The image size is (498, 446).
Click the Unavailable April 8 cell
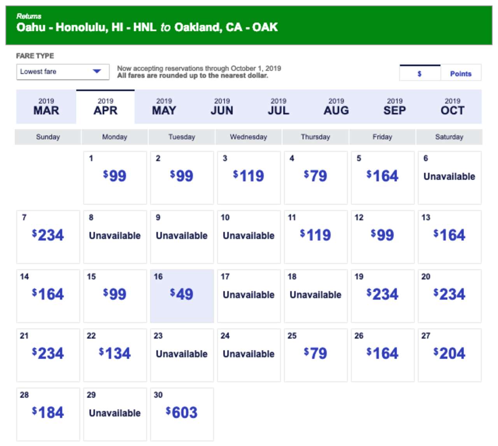click(115, 237)
